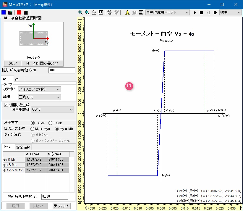Open the カテゴリ dropdown showing バイリニア (対称)
243x211 pixels.
click(39, 89)
